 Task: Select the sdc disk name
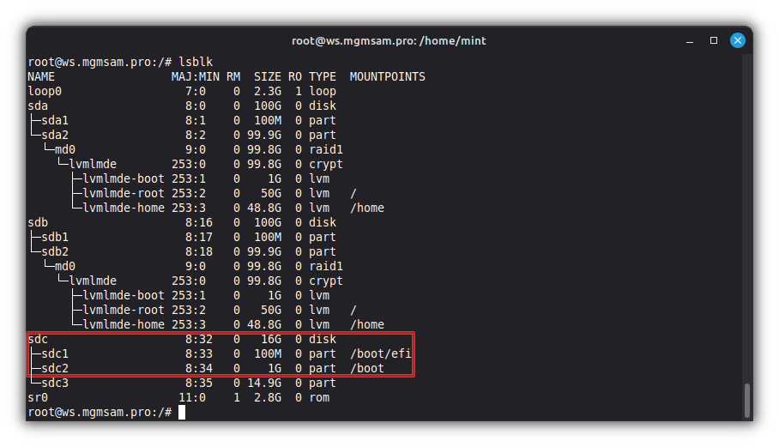click(38, 339)
